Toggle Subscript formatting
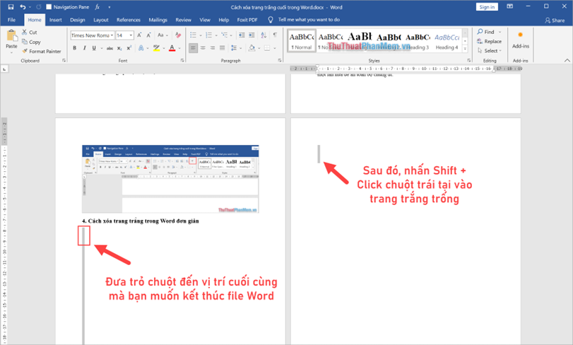 (x=119, y=48)
